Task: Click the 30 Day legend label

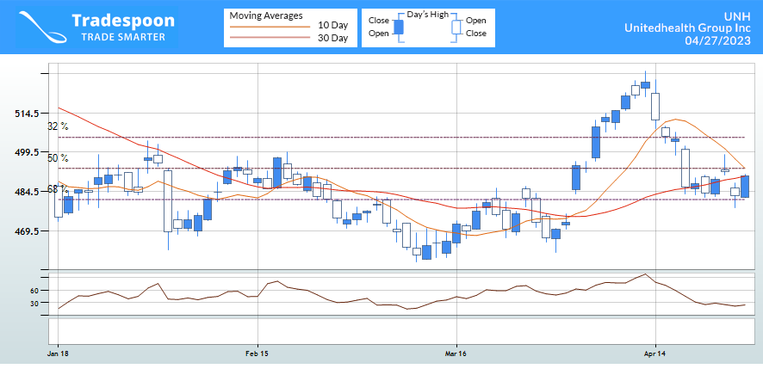Action: 332,38
